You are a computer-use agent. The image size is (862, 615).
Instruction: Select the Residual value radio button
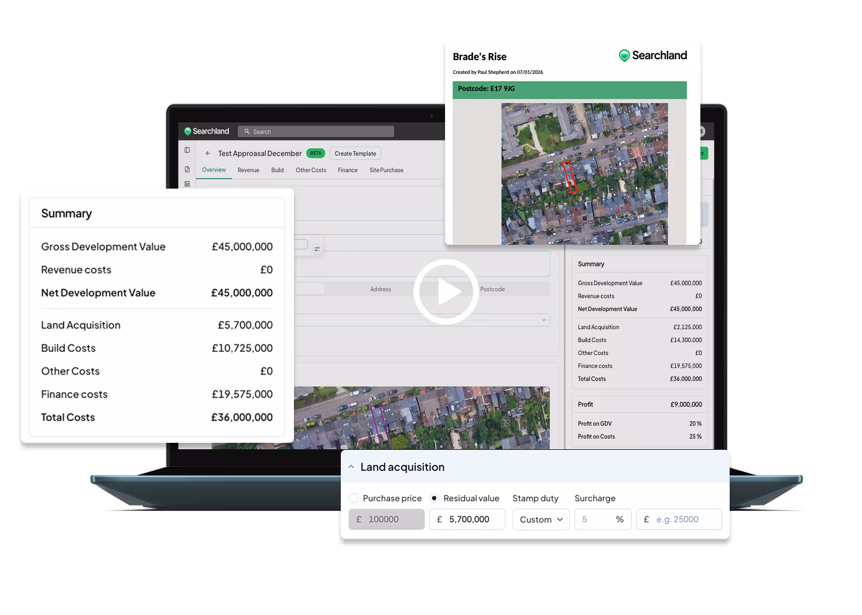433,498
